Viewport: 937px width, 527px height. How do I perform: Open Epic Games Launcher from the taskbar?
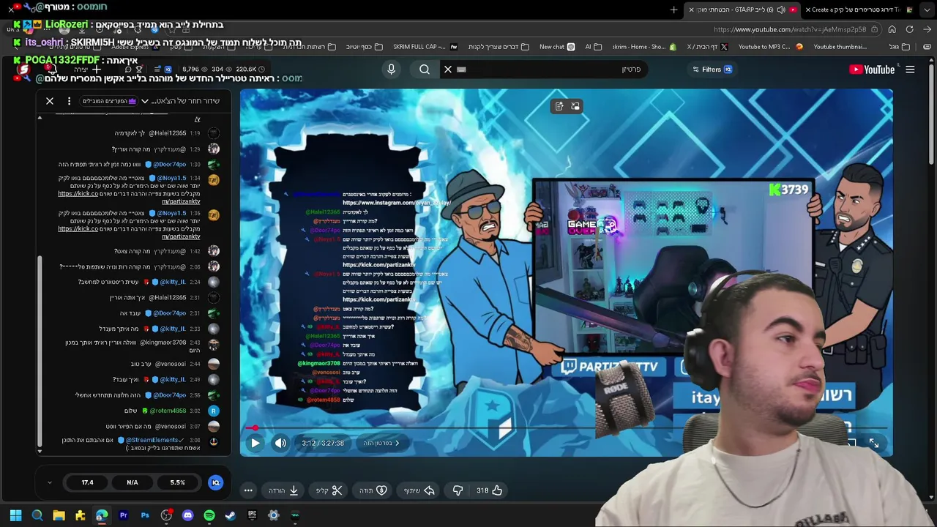(x=252, y=515)
